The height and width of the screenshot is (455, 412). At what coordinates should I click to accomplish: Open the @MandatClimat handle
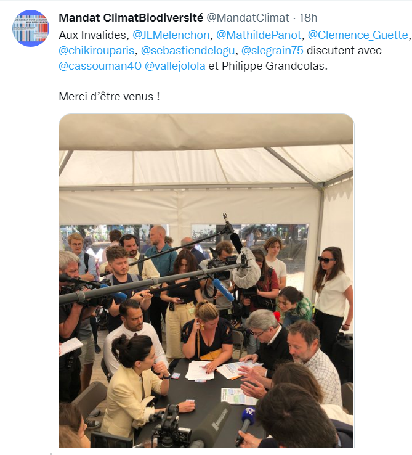tap(248, 18)
